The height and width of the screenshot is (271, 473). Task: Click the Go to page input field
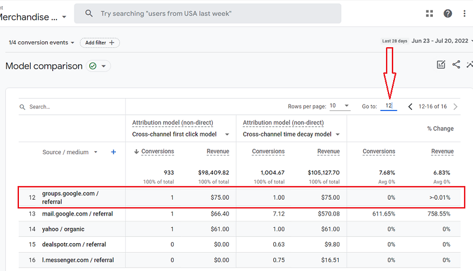[388, 106]
